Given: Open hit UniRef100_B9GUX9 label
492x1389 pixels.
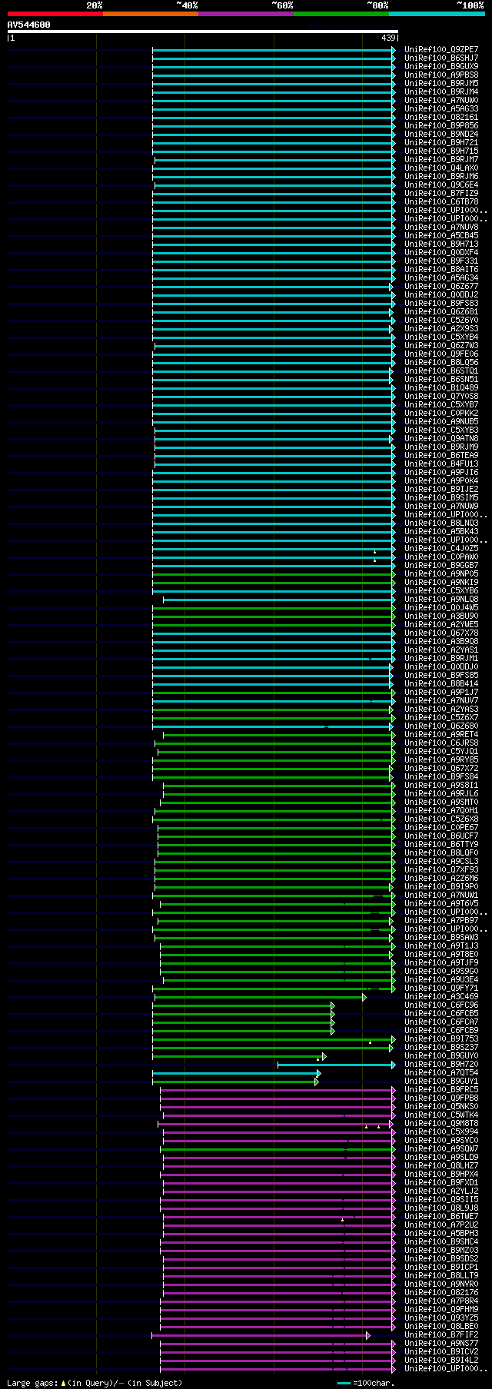Looking at the screenshot, I should pyautogui.click(x=441, y=66).
